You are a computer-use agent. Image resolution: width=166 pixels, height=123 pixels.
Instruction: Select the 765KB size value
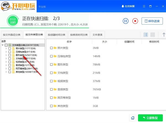(x=97, y=89)
